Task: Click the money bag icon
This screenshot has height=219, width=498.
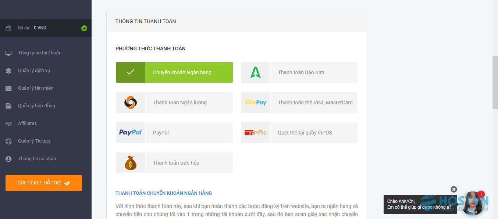Action: [x=131, y=163]
